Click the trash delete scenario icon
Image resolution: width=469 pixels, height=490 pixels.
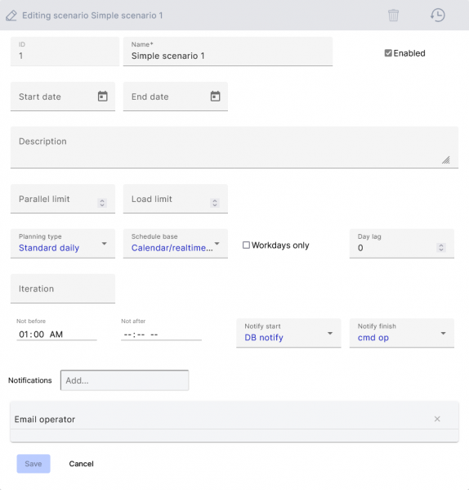point(393,16)
